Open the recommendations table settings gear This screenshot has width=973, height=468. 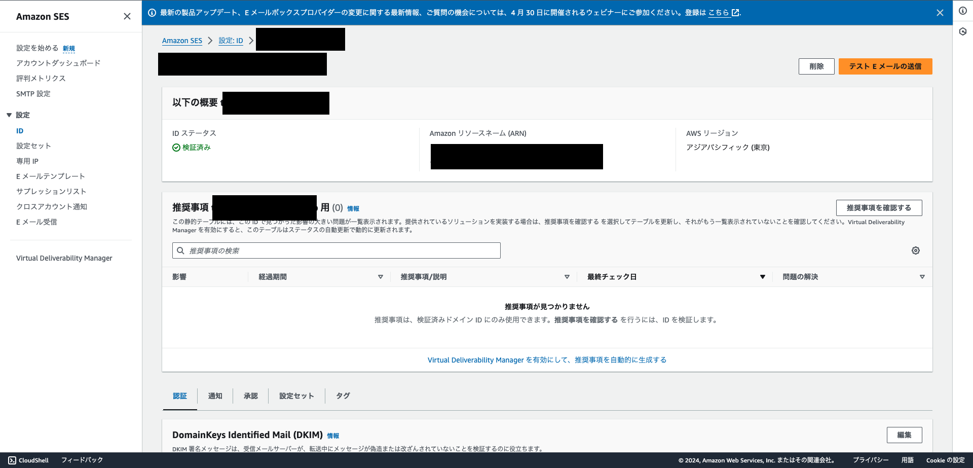point(916,250)
